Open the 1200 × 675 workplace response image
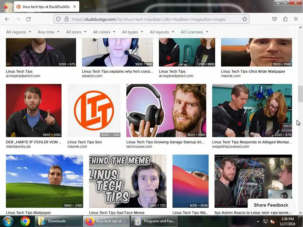Viewport: 303px width, 227px height. [x=252, y=111]
